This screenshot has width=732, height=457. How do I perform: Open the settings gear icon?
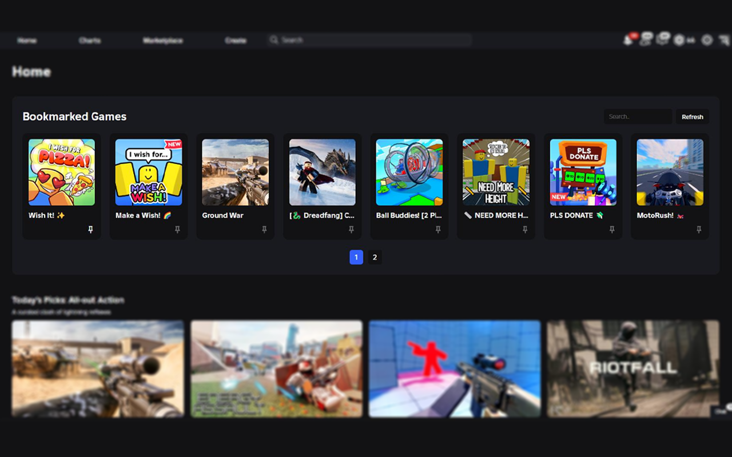(x=707, y=40)
